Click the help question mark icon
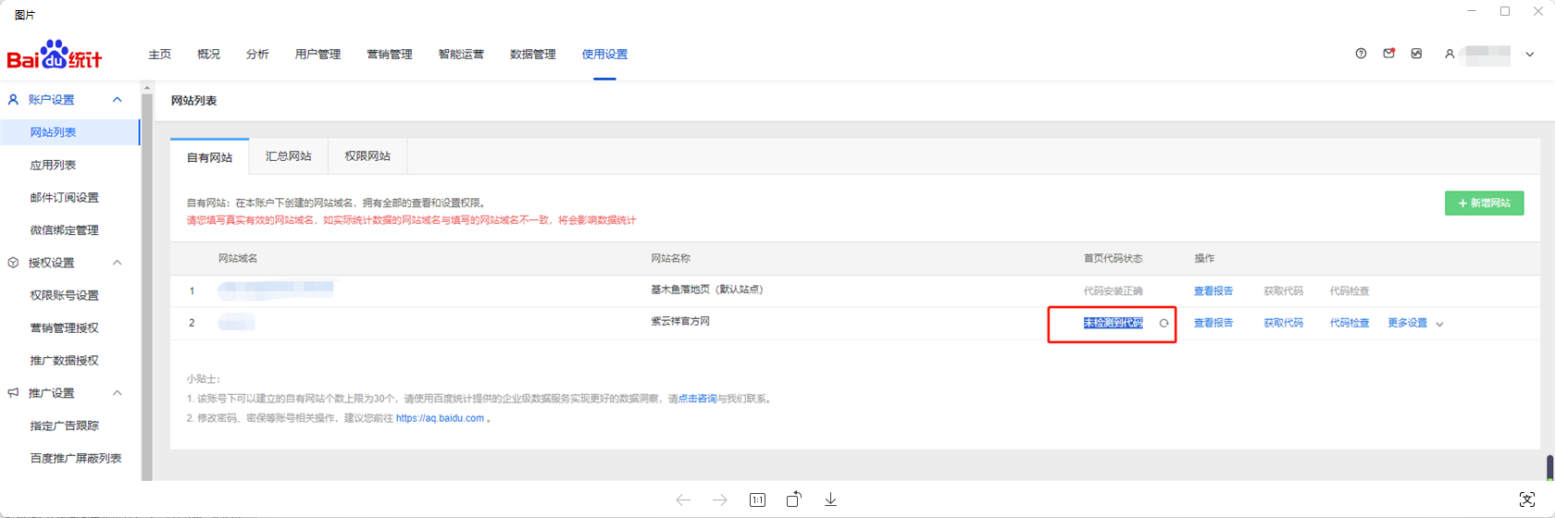 tap(1361, 54)
